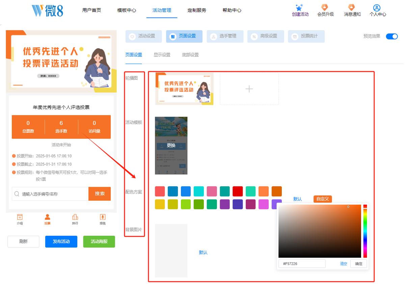Tap the 介绍 icon in the preview footer
Image resolution: width=405 pixels, height=284 pixels.
click(20, 217)
